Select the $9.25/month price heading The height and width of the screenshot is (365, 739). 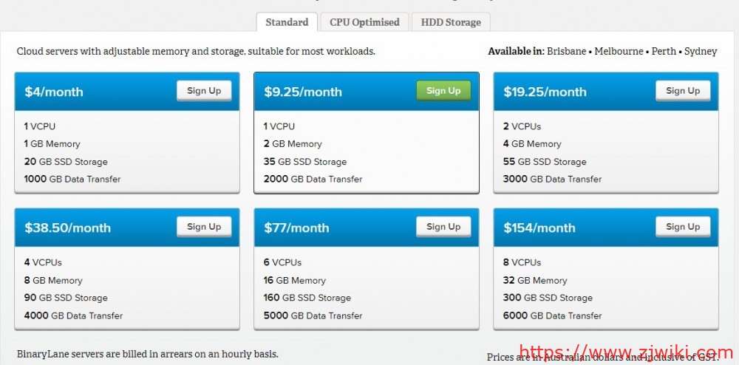point(303,92)
